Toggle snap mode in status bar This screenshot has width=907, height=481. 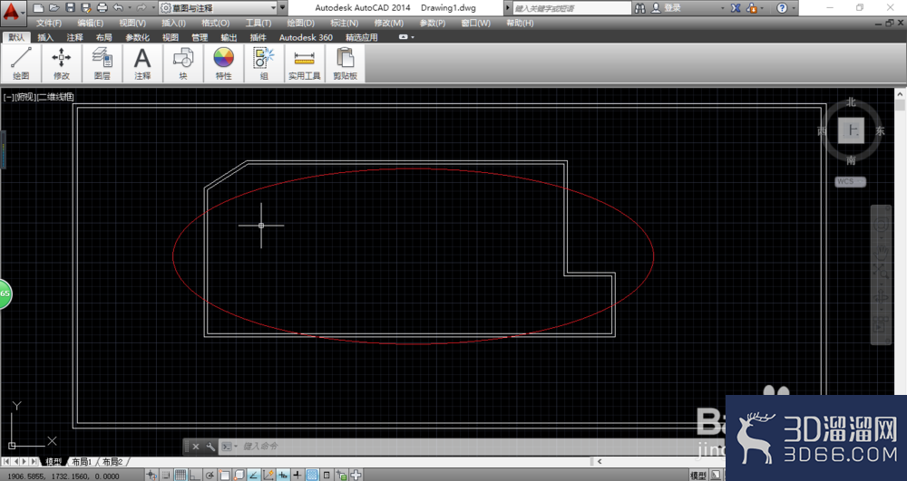click(165, 475)
